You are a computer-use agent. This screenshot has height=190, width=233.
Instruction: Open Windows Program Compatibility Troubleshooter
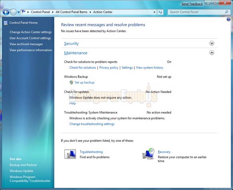pos(30,179)
